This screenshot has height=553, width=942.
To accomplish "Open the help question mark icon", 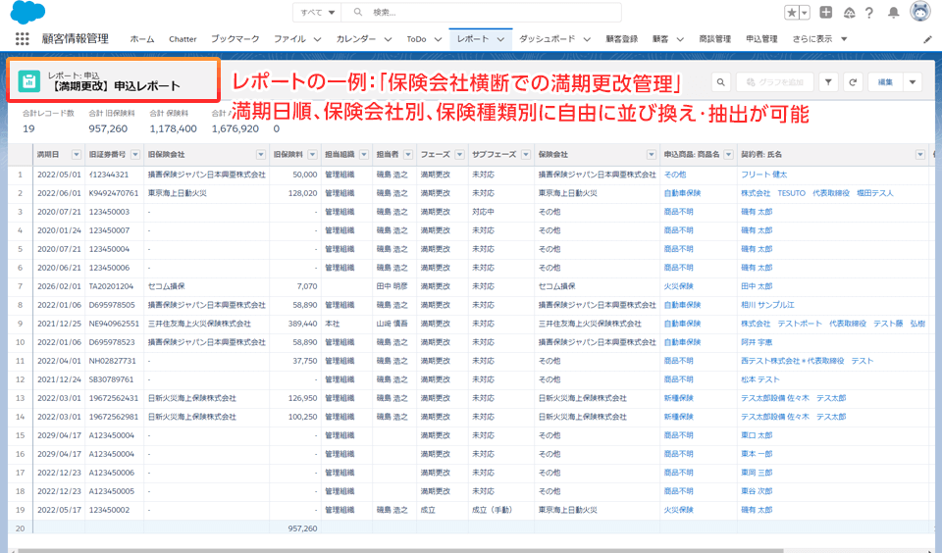I will (x=869, y=13).
